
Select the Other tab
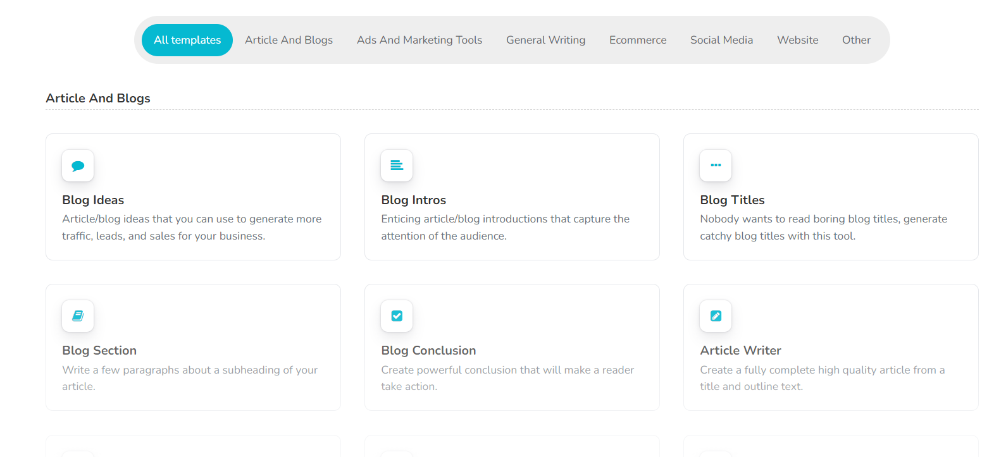pos(856,40)
